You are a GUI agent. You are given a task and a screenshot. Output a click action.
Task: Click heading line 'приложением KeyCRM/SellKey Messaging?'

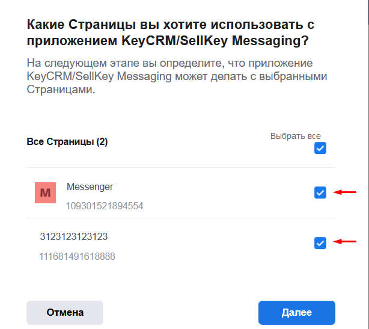168,40
